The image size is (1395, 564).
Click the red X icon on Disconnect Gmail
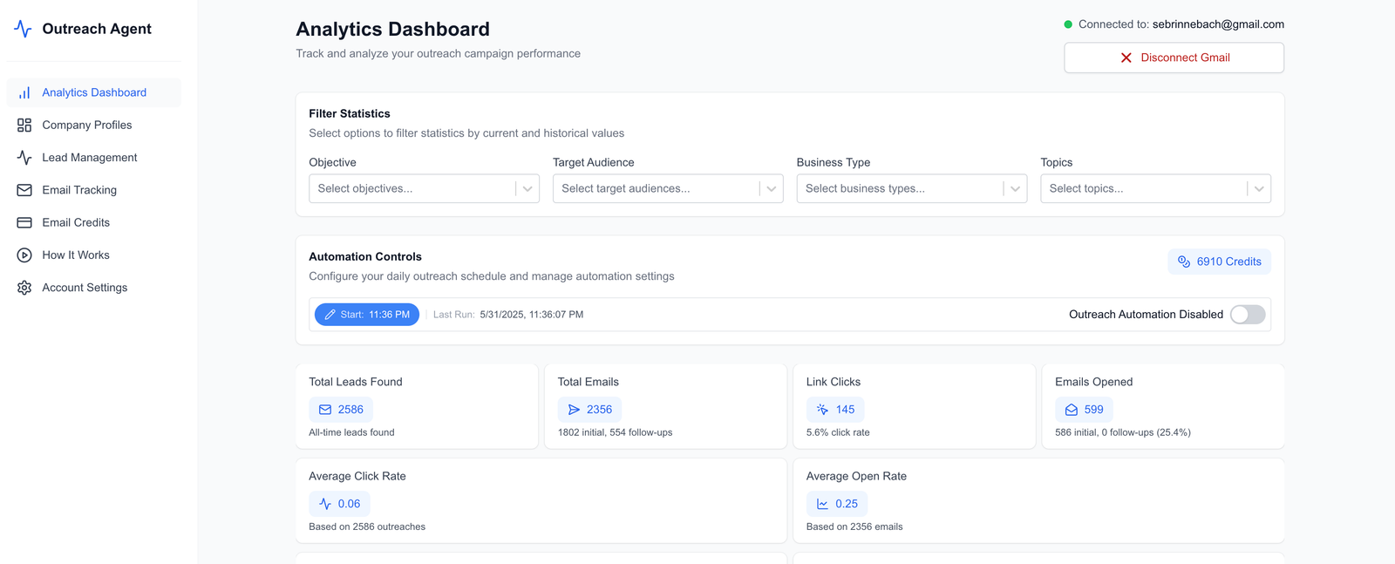[x=1126, y=58]
